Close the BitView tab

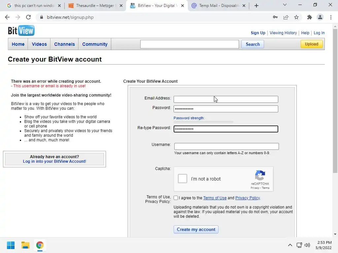click(183, 6)
